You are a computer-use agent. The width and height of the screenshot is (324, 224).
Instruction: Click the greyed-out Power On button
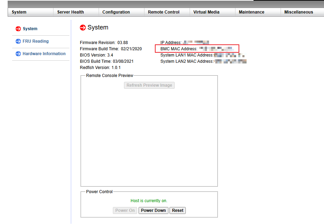125,210
